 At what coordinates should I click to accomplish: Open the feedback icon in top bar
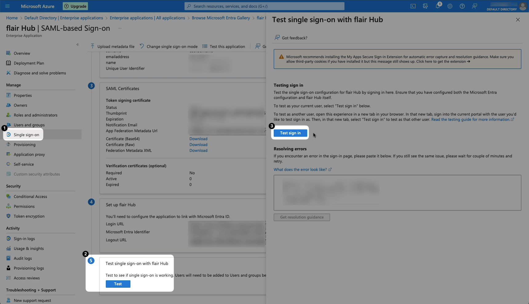[475, 6]
